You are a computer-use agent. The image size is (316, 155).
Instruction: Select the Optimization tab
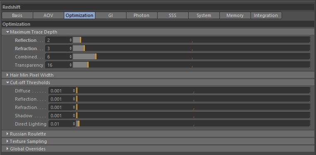coord(80,15)
